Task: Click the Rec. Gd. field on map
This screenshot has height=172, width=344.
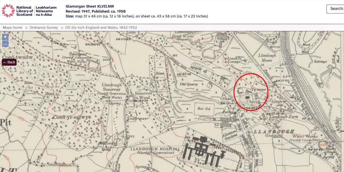Action: (204, 109)
